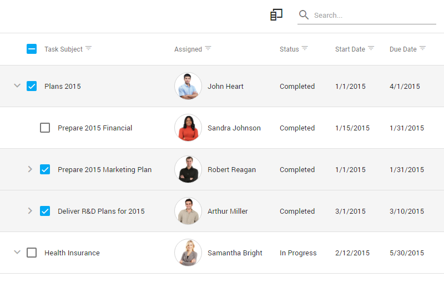444x282 pixels.
Task: Check the Health Insurance checkbox
Action: tap(32, 253)
